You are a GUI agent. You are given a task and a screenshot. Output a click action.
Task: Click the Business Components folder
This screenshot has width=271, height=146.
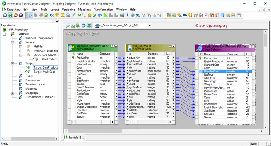pyautogui.click(x=39, y=38)
